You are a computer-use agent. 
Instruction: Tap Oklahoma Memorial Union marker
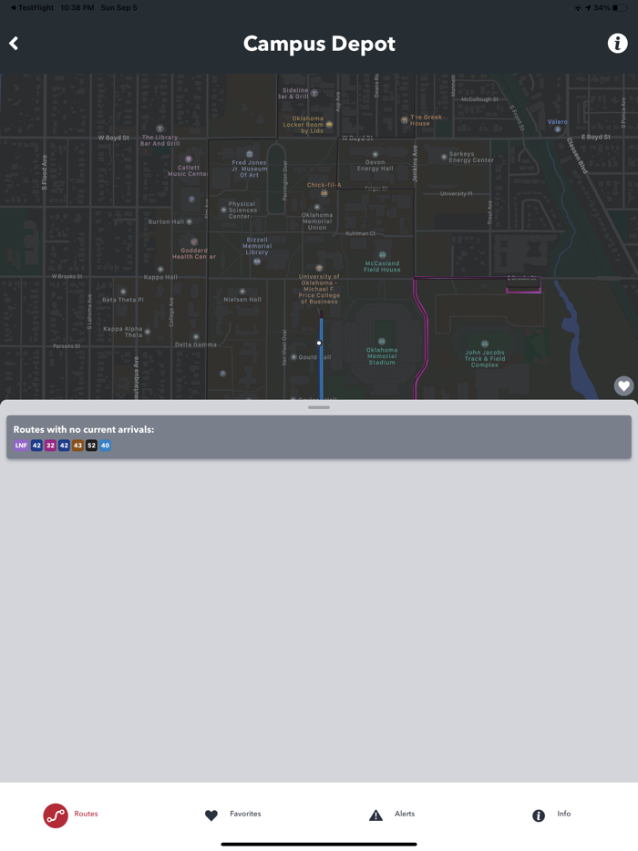click(x=317, y=207)
